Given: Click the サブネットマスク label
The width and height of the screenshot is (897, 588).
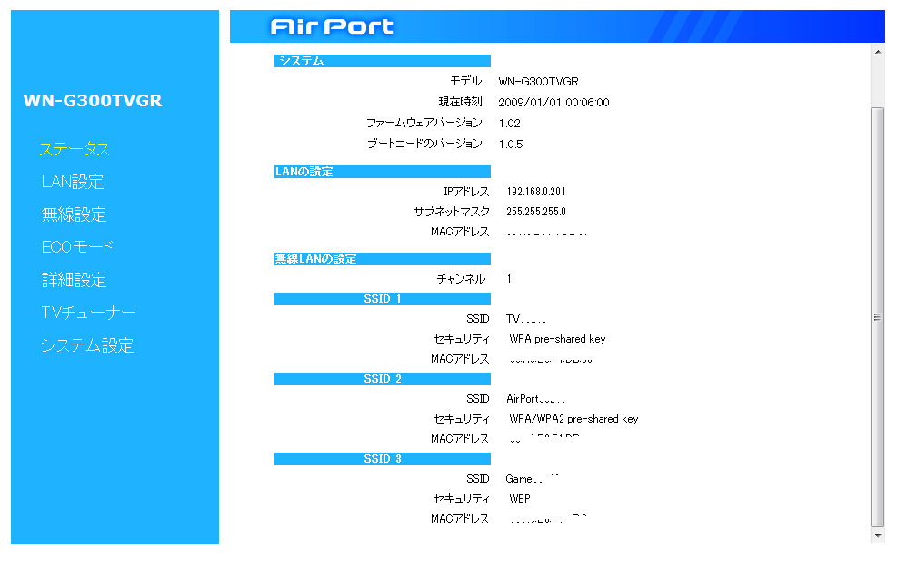Looking at the screenshot, I should pyautogui.click(x=452, y=212).
